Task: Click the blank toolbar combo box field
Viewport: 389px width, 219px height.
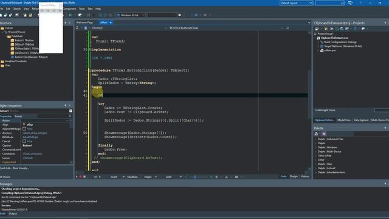Action: [162, 15]
